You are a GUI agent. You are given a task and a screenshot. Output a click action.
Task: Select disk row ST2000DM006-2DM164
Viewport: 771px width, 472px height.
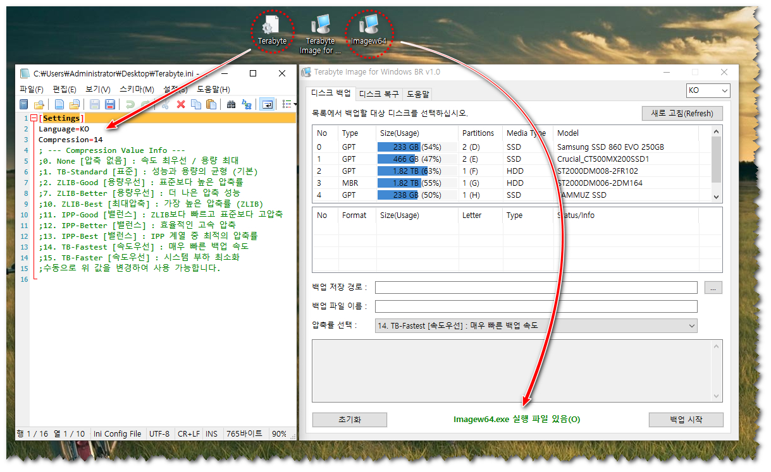tap(512, 183)
